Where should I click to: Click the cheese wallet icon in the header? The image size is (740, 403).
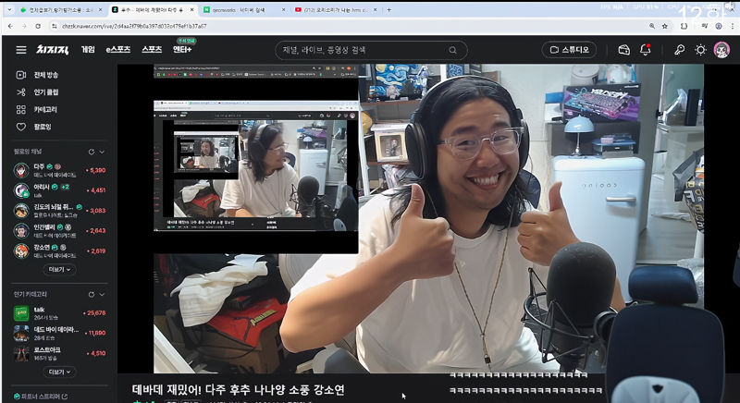click(623, 50)
